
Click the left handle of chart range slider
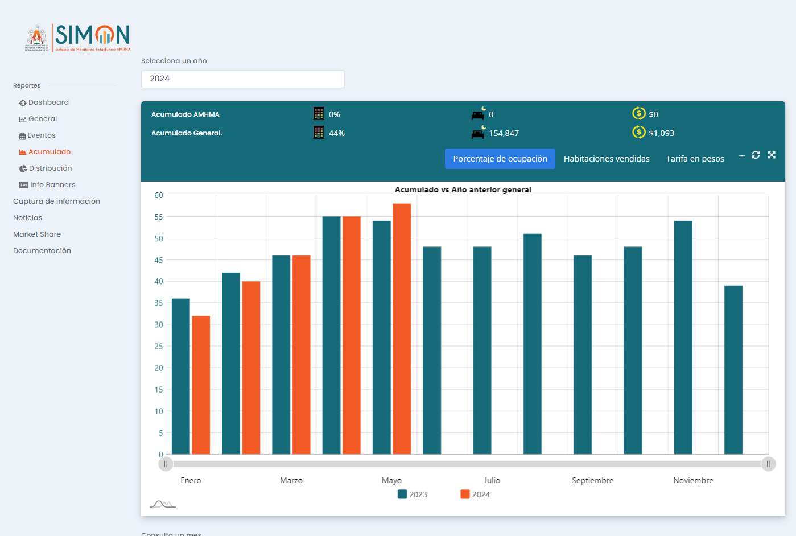(166, 464)
